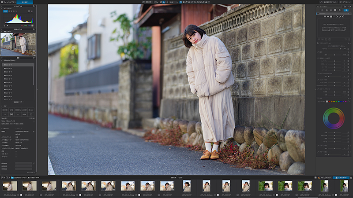Expand the mask options disclosure triangle
The image size is (353, 198).
(x=318, y=43)
